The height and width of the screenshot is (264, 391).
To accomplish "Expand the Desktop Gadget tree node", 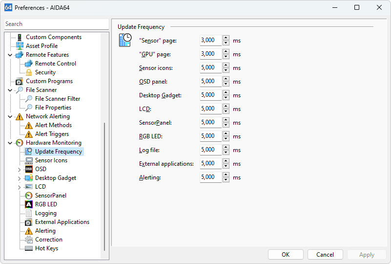I will point(20,178).
